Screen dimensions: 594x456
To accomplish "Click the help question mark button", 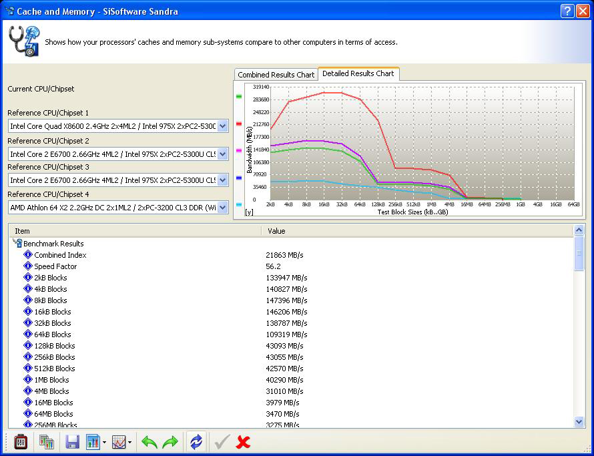I will 567,11.
